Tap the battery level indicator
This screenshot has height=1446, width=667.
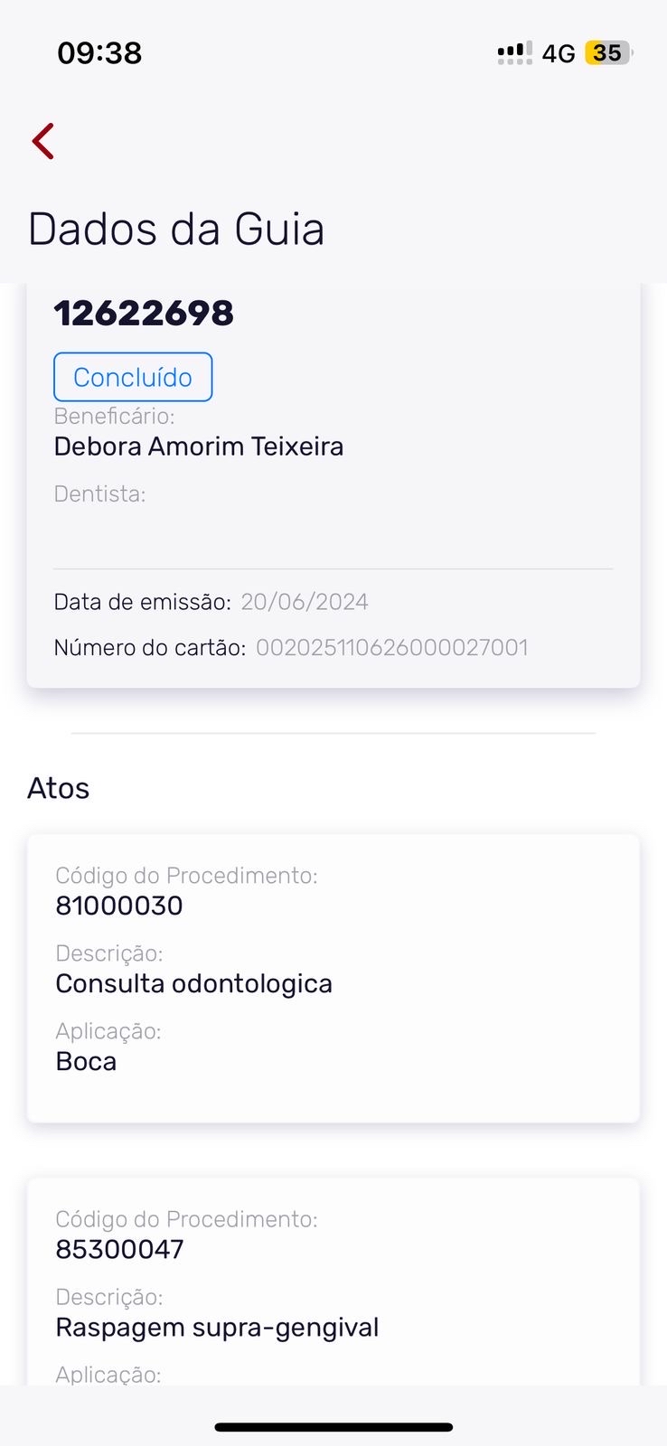(x=608, y=53)
